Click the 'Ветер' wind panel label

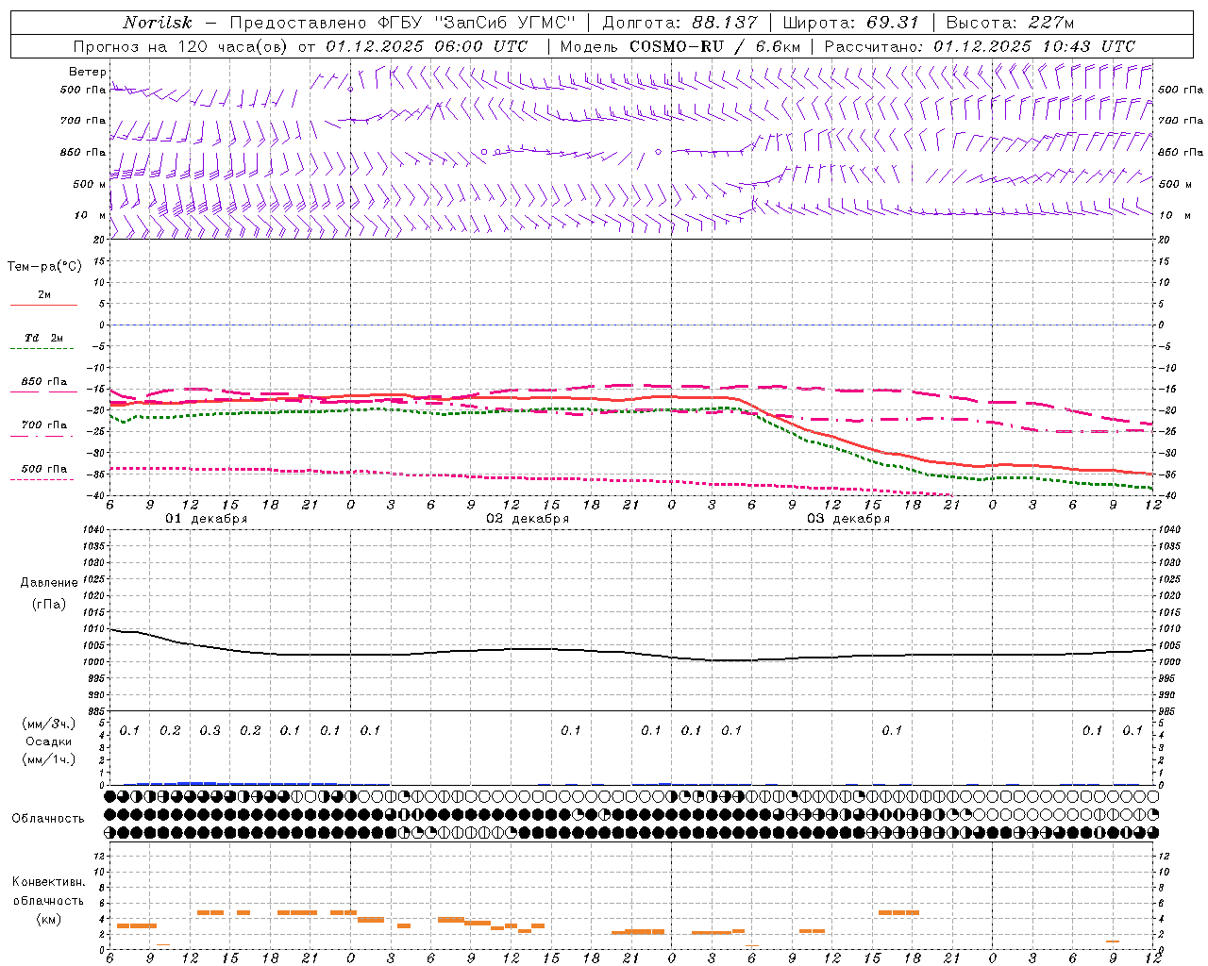[x=88, y=72]
